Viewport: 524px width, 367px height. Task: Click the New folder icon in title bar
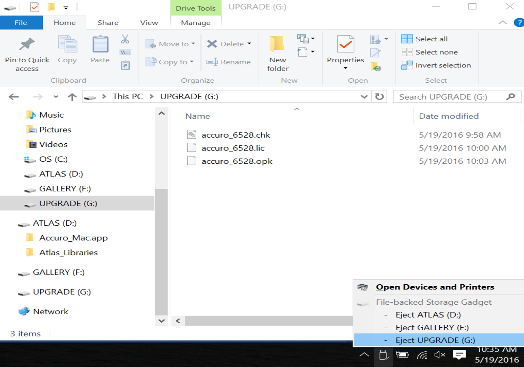point(51,7)
